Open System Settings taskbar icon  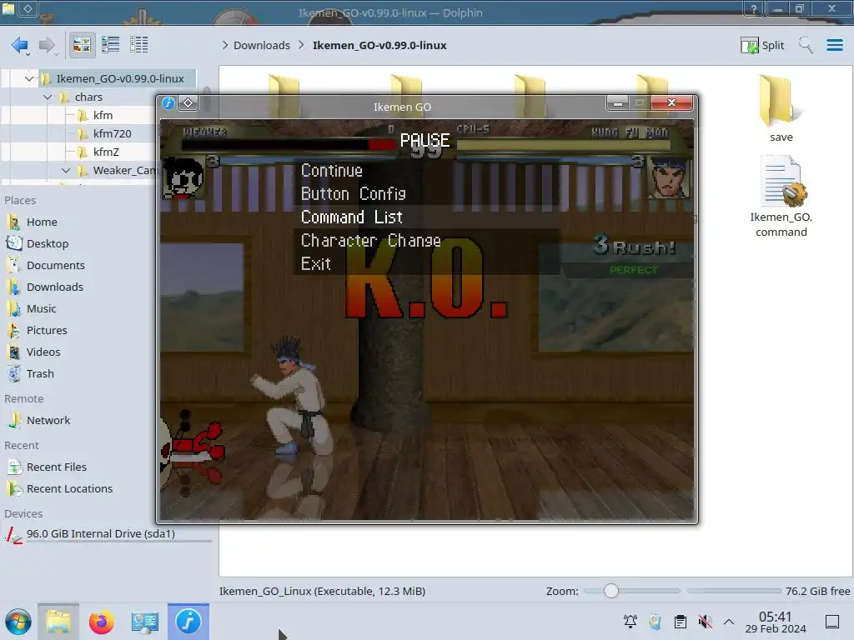tap(145, 622)
